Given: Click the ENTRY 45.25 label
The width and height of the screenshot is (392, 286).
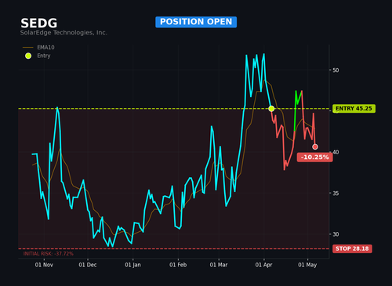Looking at the screenshot, I should pos(354,109).
